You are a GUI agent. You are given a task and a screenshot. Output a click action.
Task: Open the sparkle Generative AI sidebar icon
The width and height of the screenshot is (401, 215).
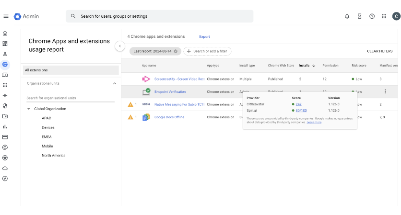[5, 95]
